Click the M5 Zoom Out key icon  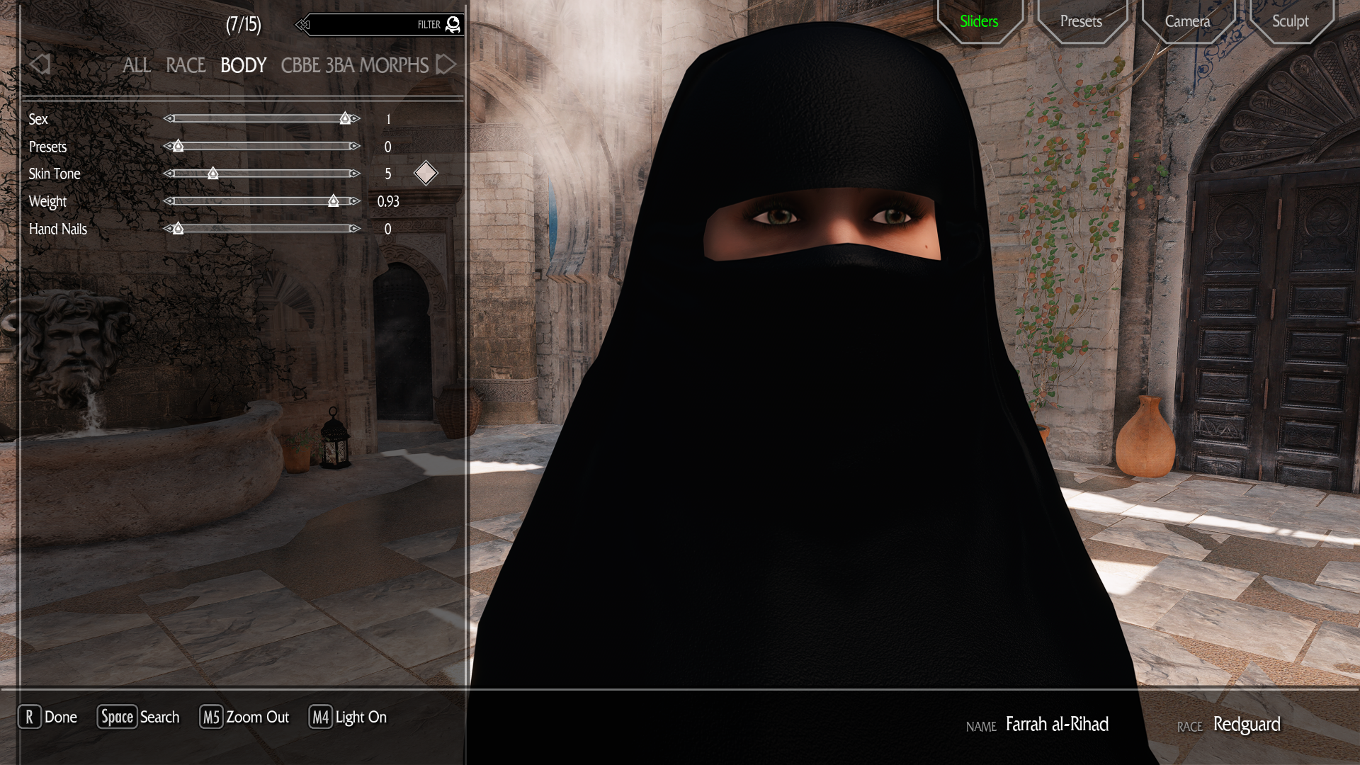point(211,717)
